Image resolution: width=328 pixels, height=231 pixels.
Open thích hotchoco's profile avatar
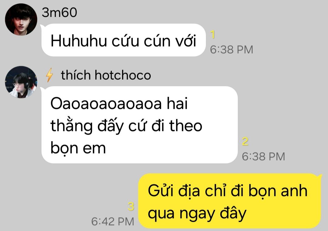click(x=21, y=82)
